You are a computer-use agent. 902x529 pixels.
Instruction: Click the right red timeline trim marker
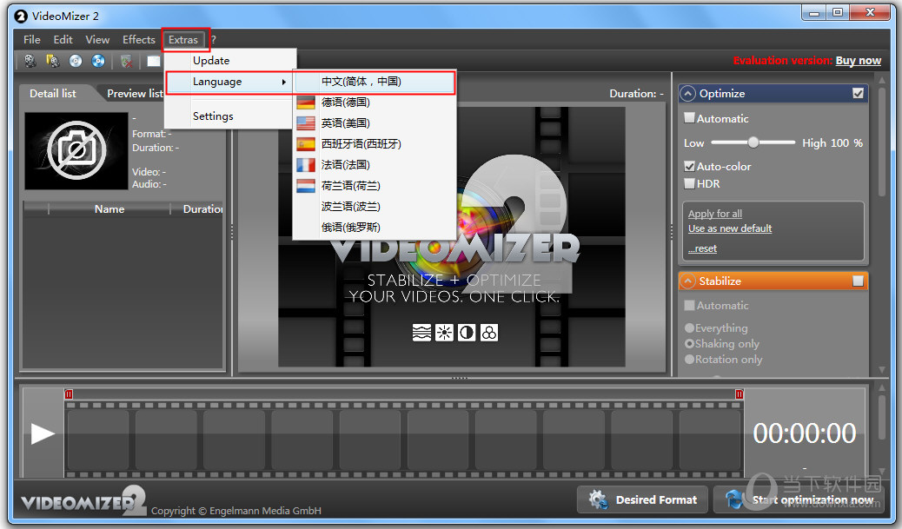click(x=740, y=394)
